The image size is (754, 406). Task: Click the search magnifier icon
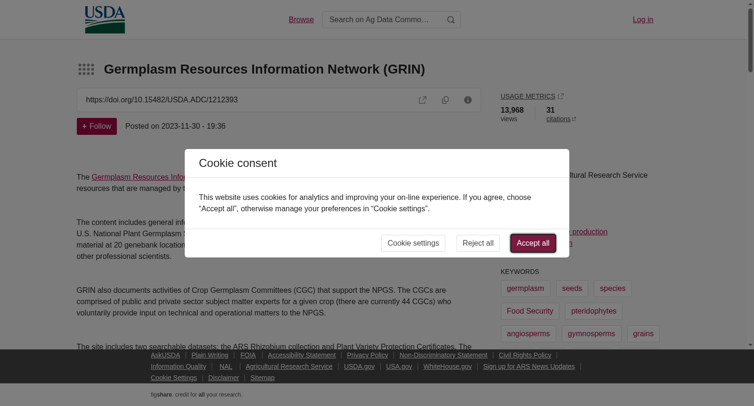451,20
